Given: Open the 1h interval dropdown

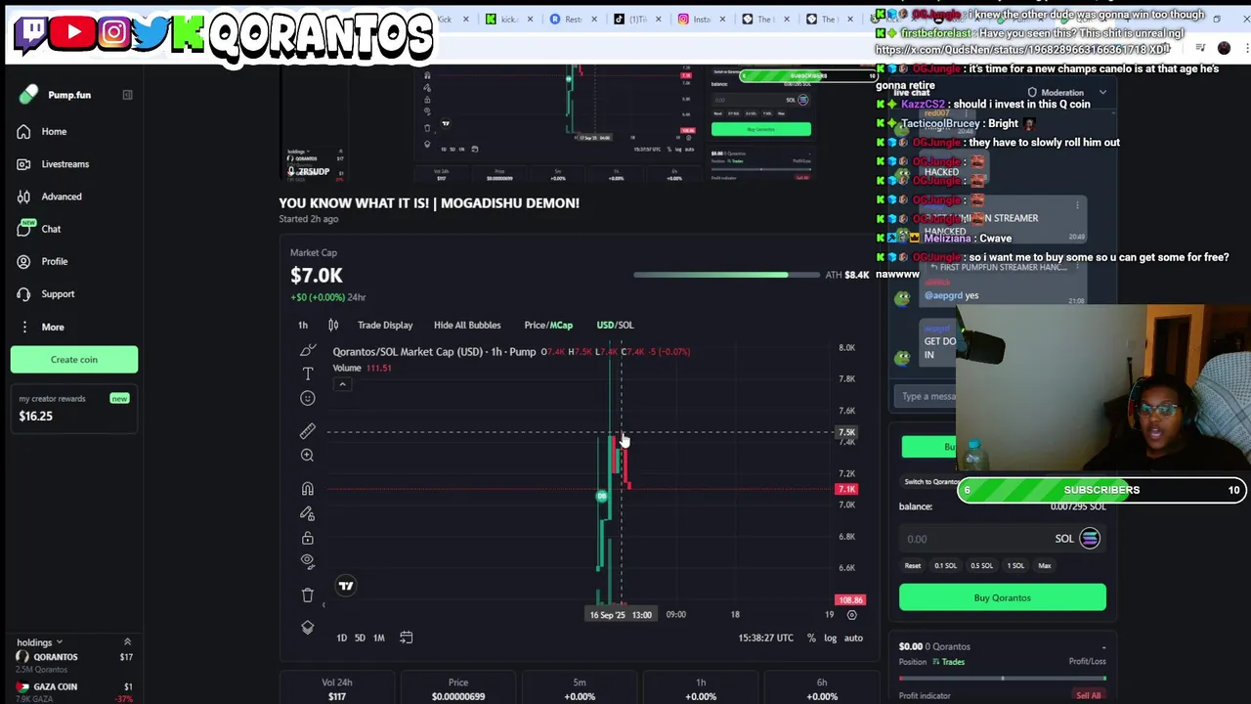Looking at the screenshot, I should [303, 325].
